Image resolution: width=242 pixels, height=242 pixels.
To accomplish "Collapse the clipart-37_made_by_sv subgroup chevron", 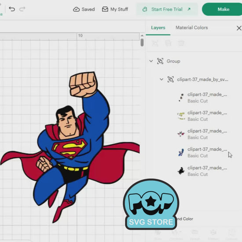I will [x=161, y=79].
